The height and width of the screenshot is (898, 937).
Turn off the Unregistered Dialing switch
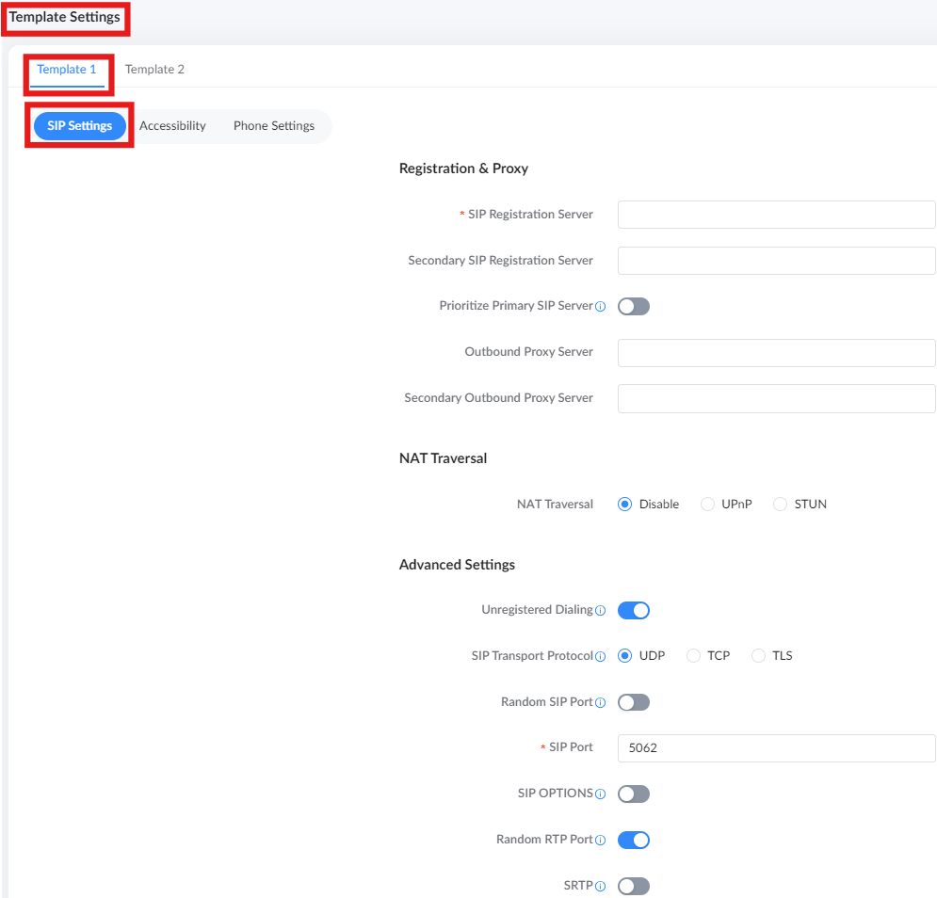click(x=634, y=611)
